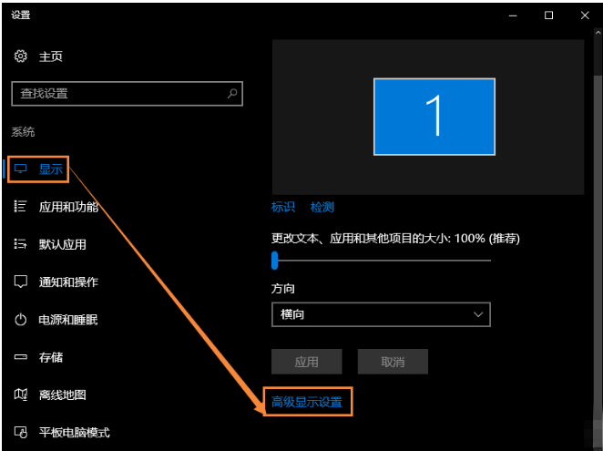Open the 平板电脑模式 settings page
This screenshot has width=603, height=451.
pyautogui.click(x=74, y=432)
